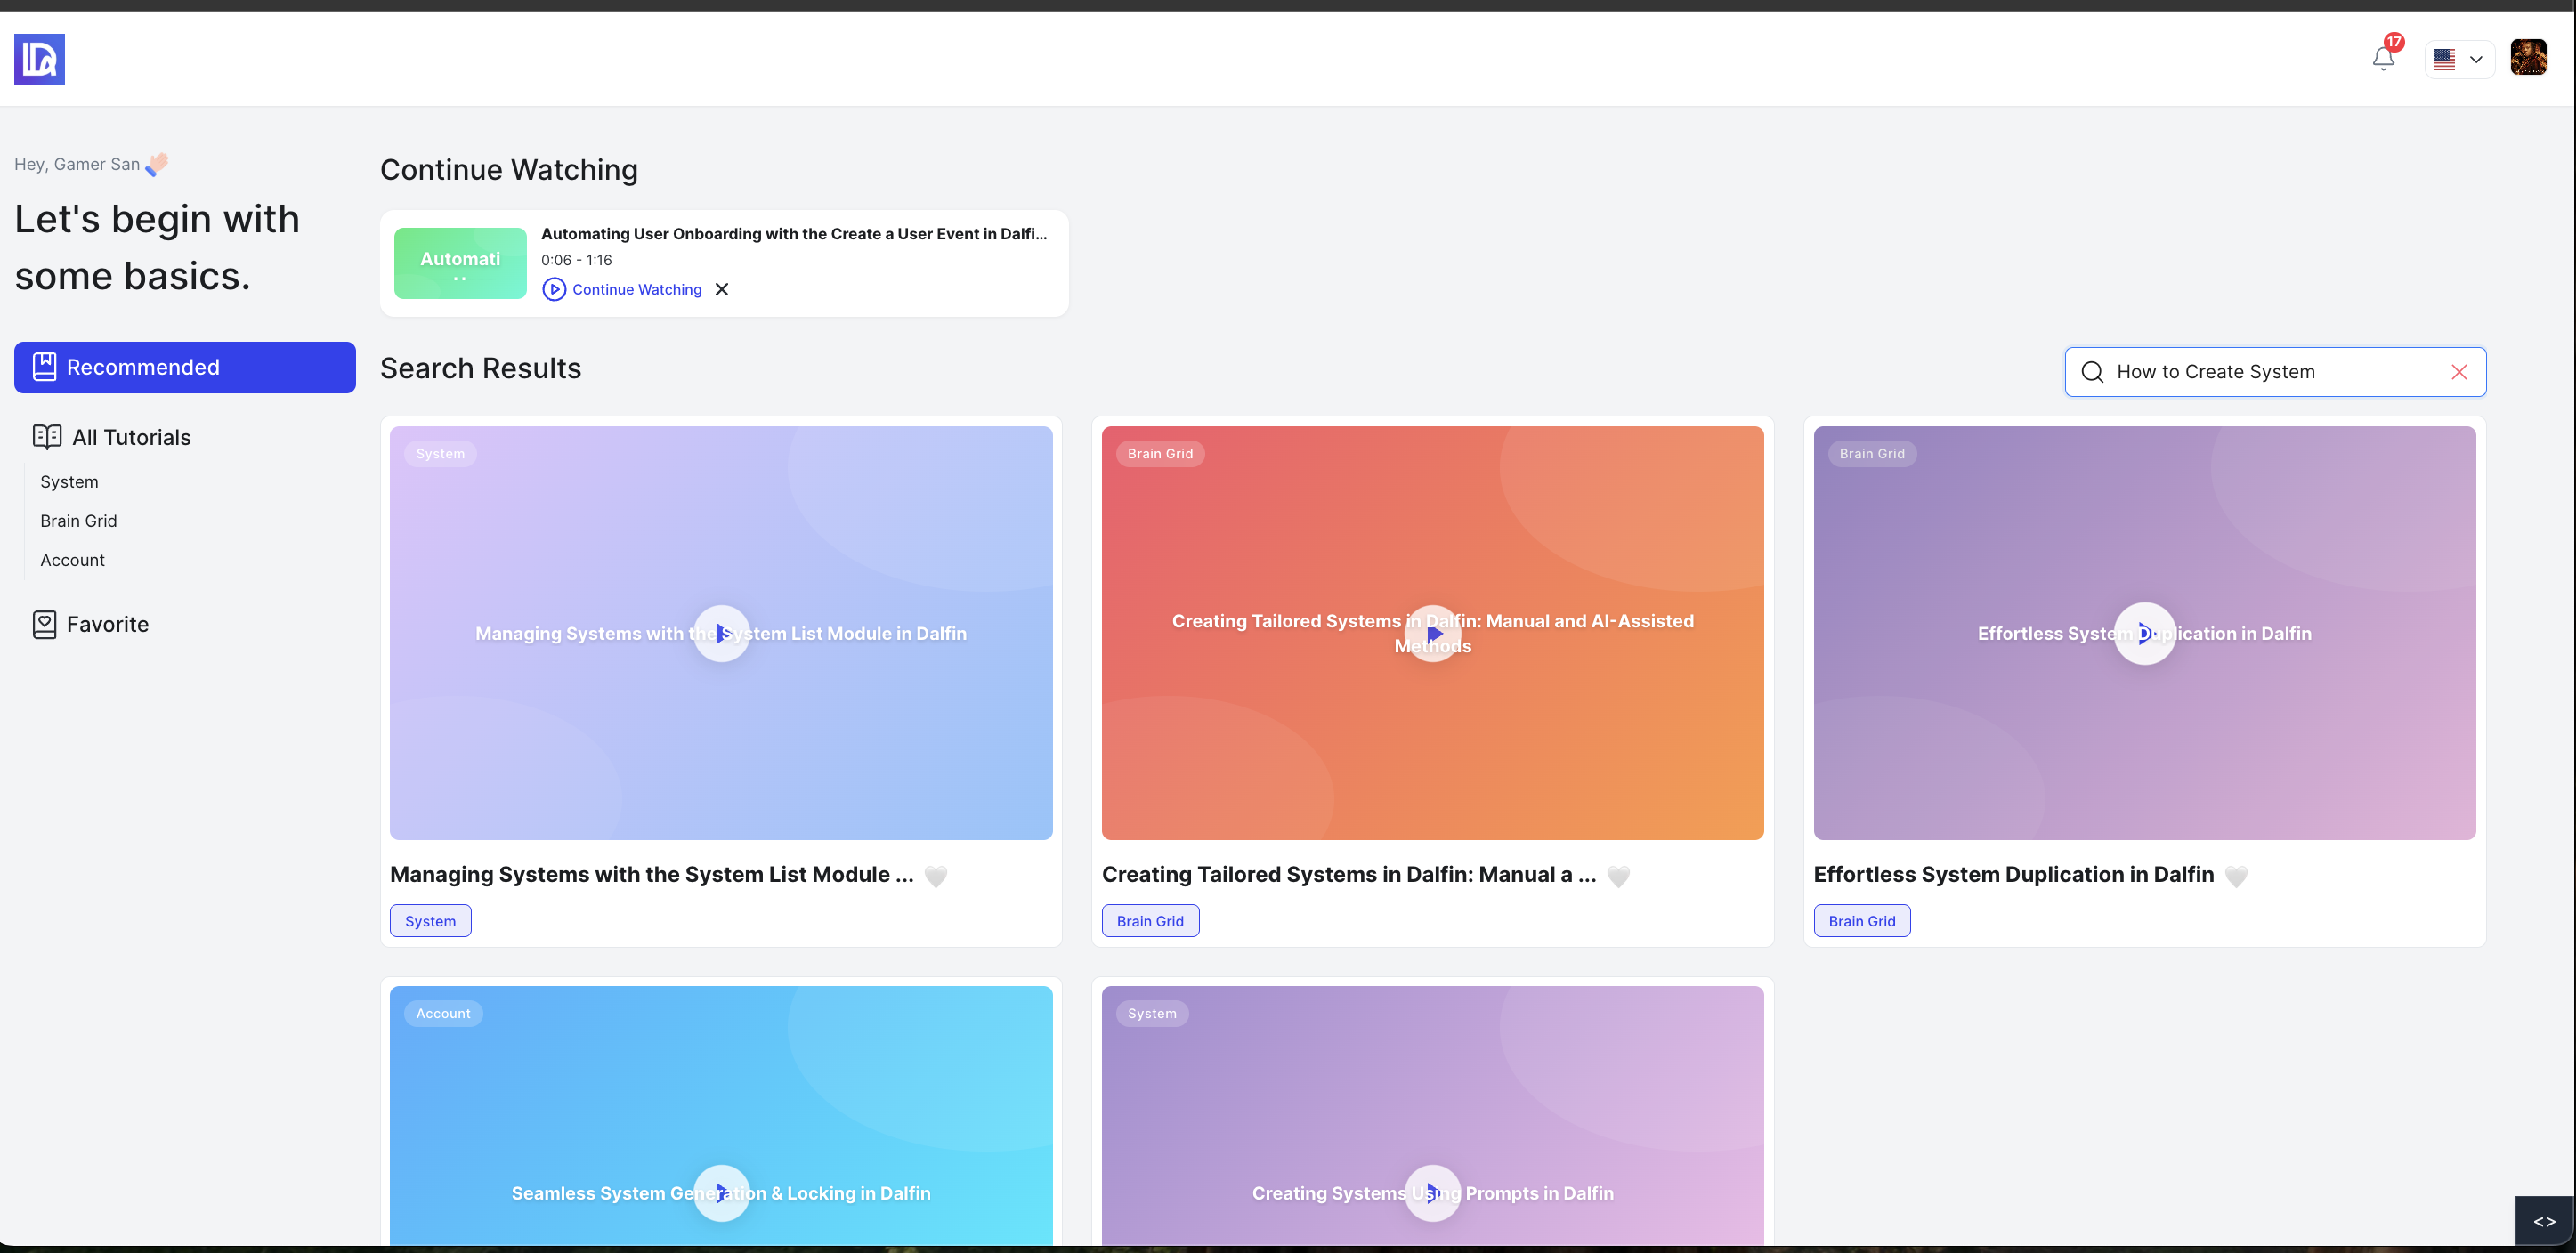
Task: Select Brain Grid in the sidebar
Action: coord(78,520)
